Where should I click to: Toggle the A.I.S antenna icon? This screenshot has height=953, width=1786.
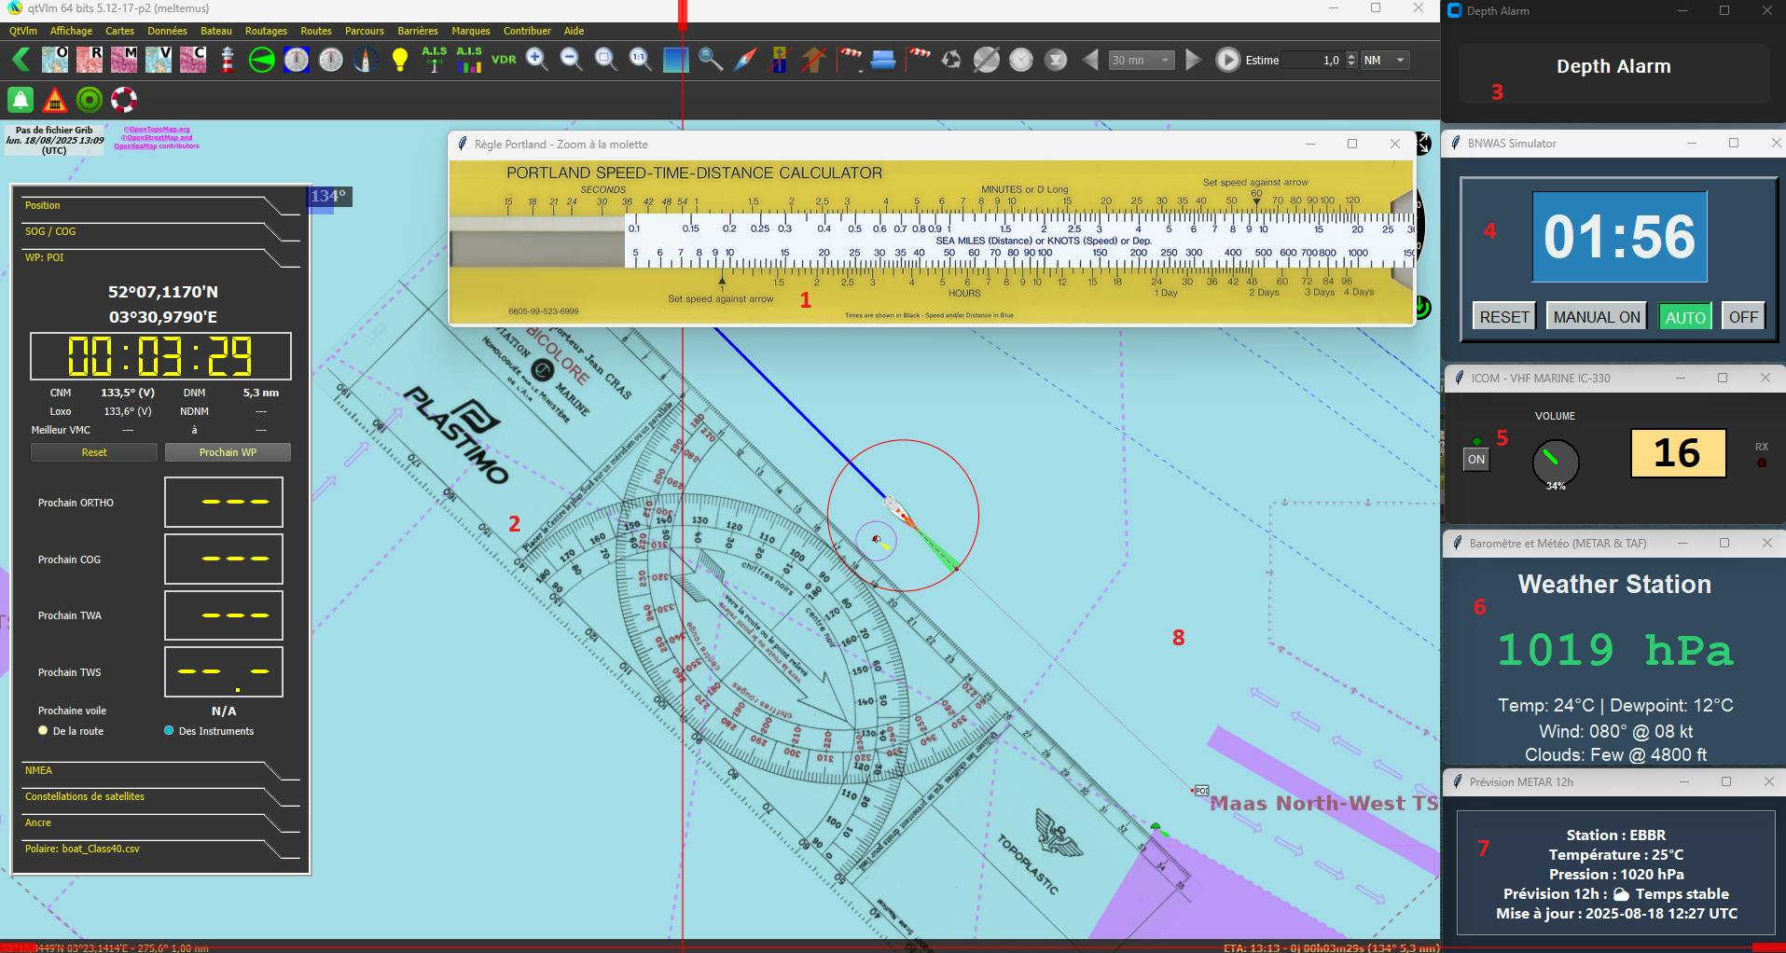tap(435, 60)
